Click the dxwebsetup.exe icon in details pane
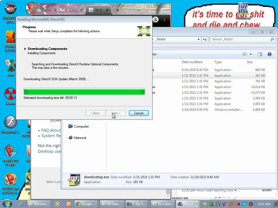Viewport: 278px width, 208px height. pyautogui.click(x=74, y=180)
